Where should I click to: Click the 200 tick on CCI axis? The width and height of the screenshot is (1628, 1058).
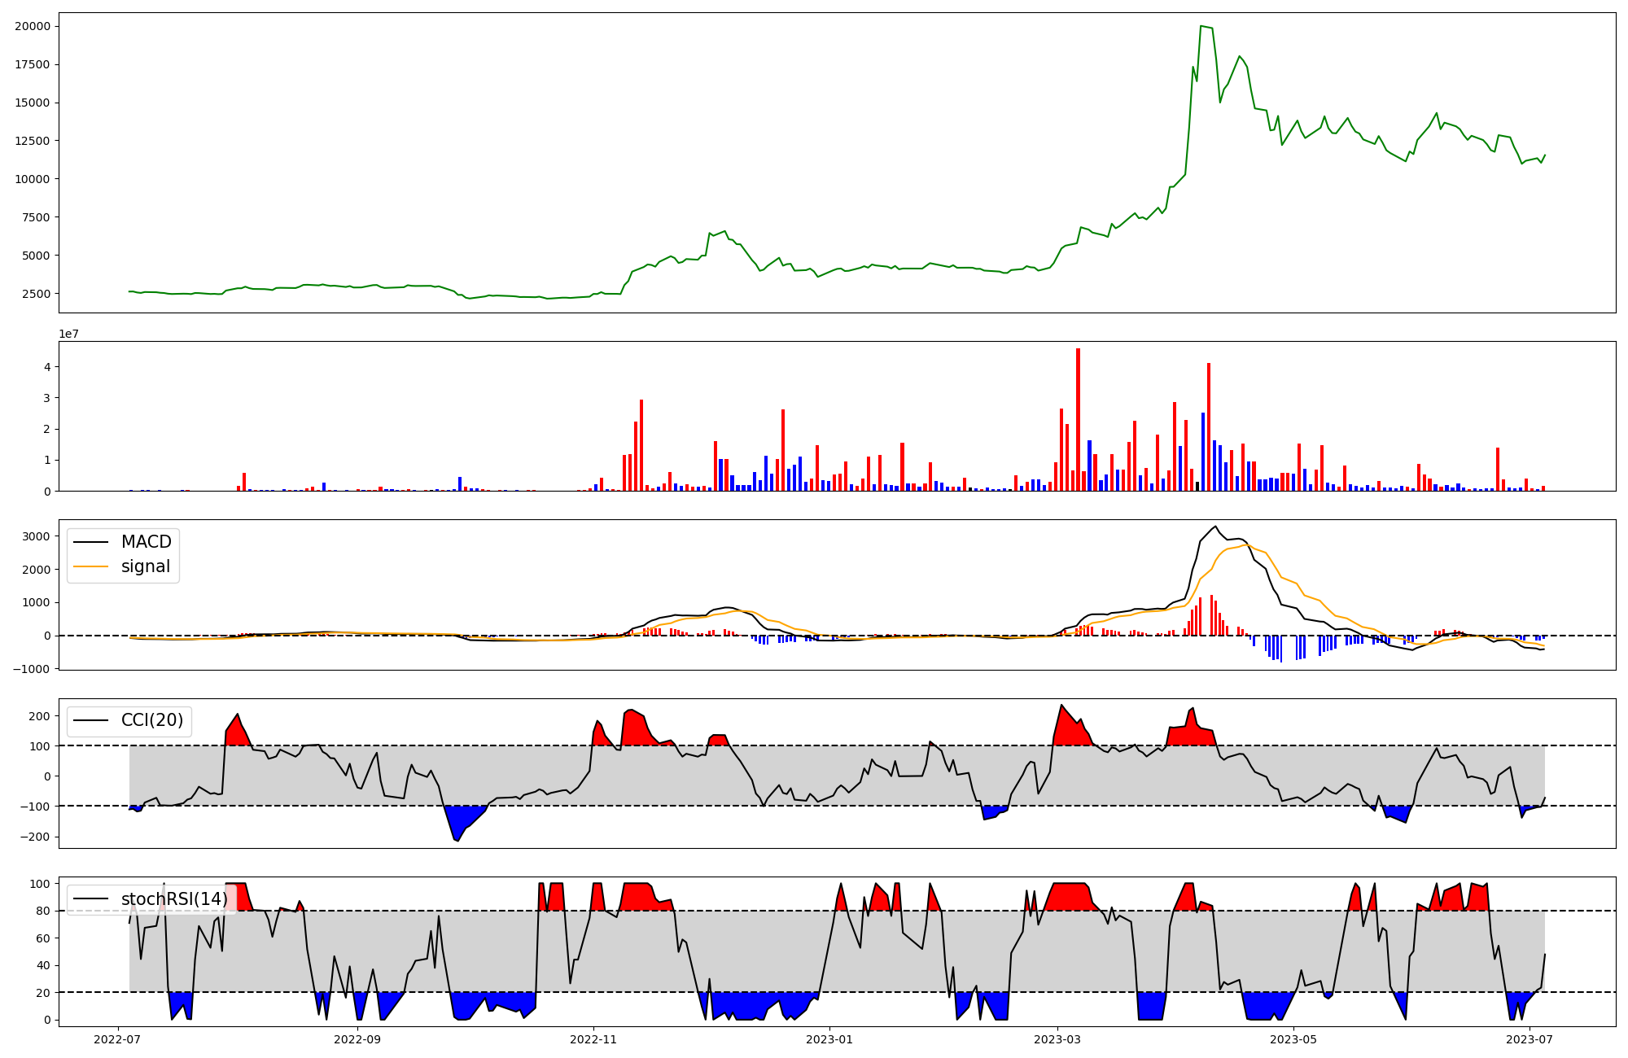click(x=39, y=716)
